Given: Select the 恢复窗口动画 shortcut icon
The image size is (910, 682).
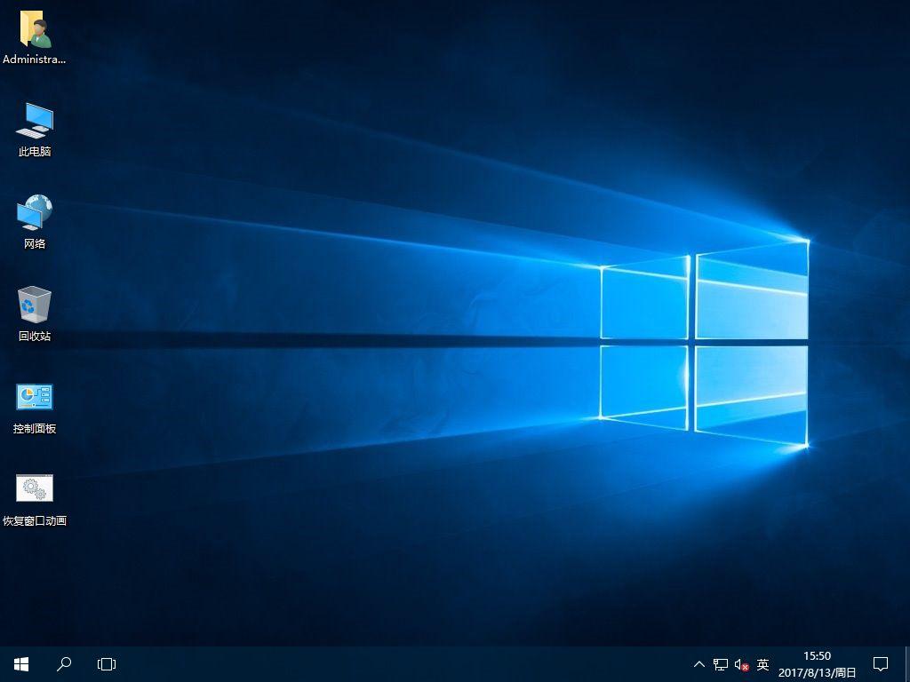Looking at the screenshot, I should [x=35, y=488].
